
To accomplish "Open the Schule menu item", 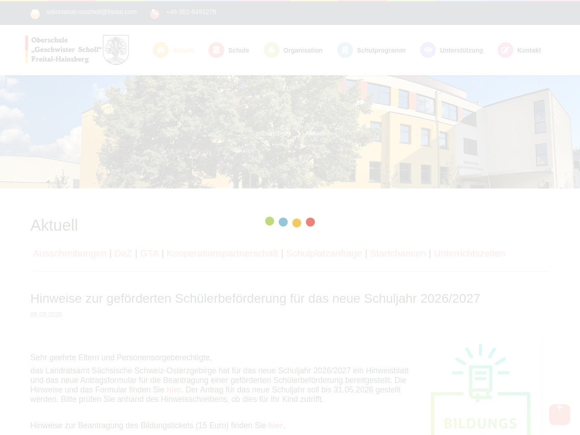I will (x=238, y=50).
